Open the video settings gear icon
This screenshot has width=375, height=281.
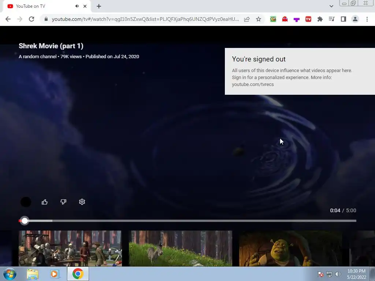82,202
